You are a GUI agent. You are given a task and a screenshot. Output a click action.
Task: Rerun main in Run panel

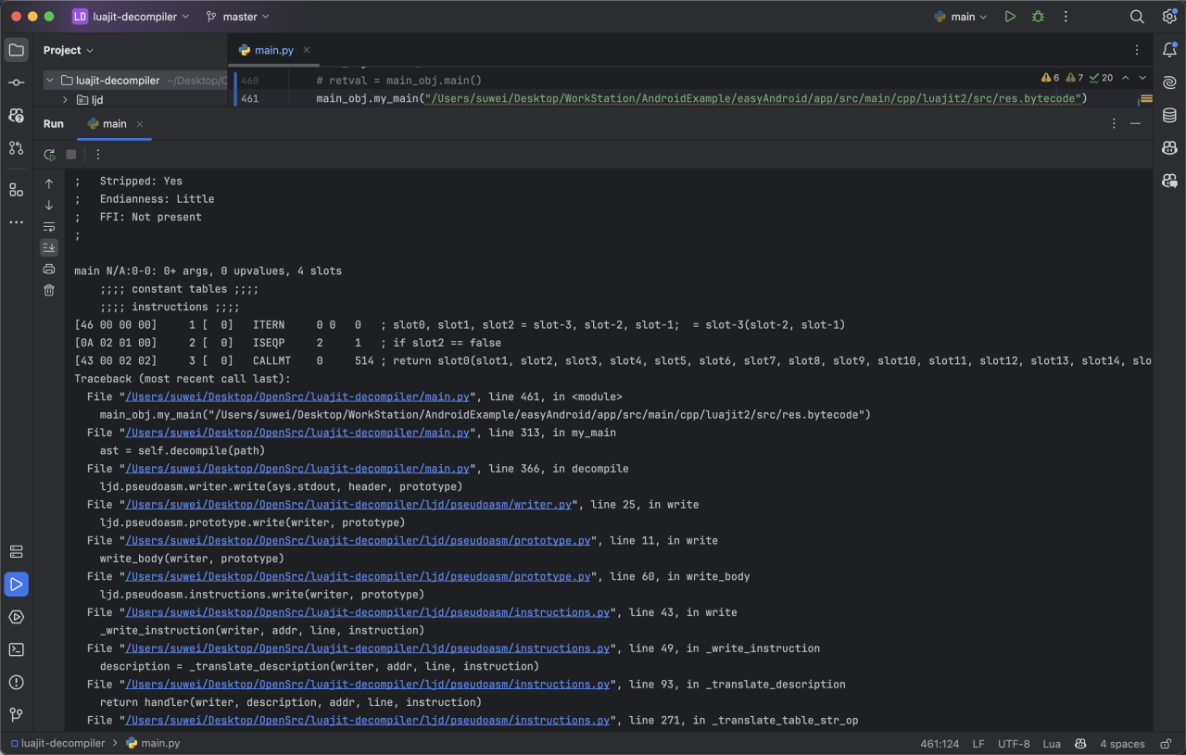coord(49,155)
